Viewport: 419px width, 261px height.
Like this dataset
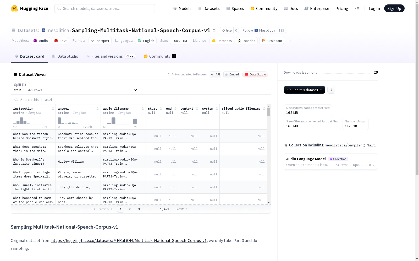click(227, 30)
